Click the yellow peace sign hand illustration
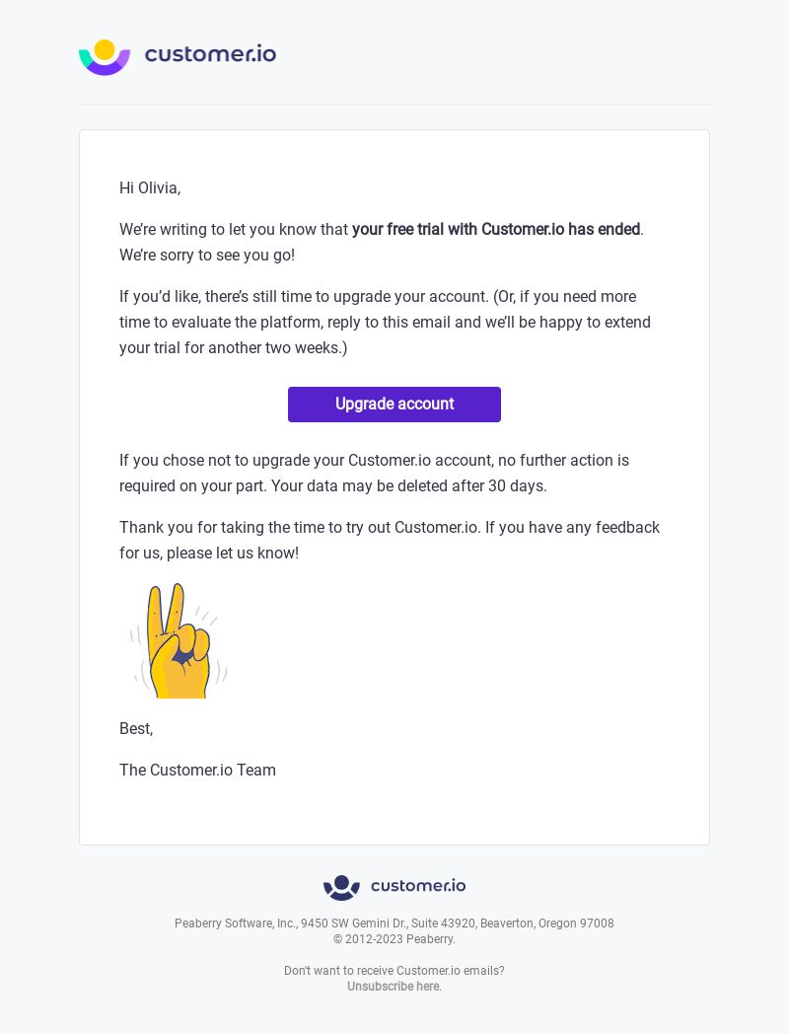 179,640
